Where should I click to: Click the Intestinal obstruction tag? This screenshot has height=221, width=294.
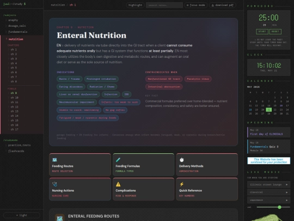pyautogui.click(x=164, y=87)
